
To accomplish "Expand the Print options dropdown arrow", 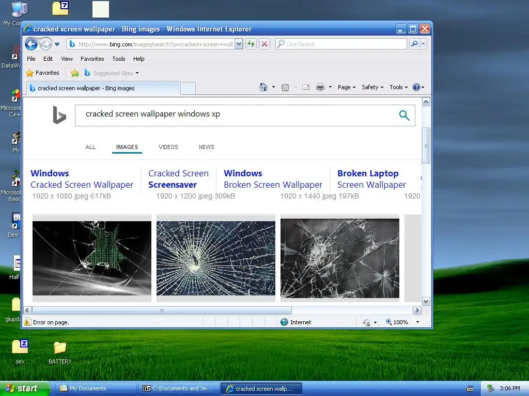I will point(330,87).
